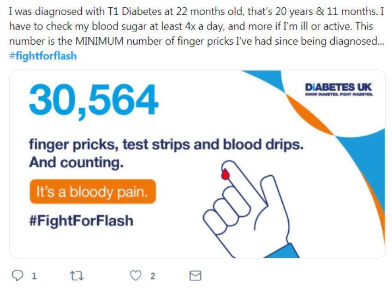Click the reply count number 1
Screen dimensions: 392x290
point(34,276)
